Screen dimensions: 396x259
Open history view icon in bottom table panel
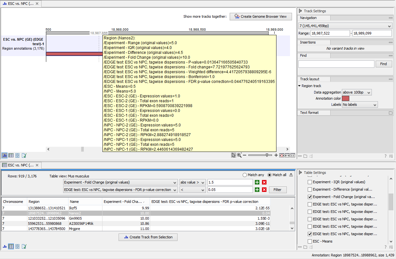click(x=17, y=246)
